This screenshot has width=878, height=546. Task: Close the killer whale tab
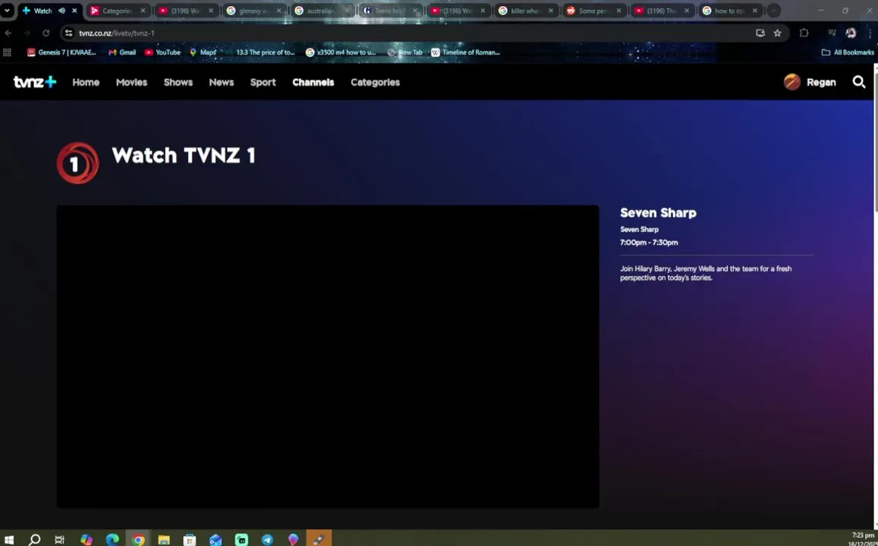551,11
